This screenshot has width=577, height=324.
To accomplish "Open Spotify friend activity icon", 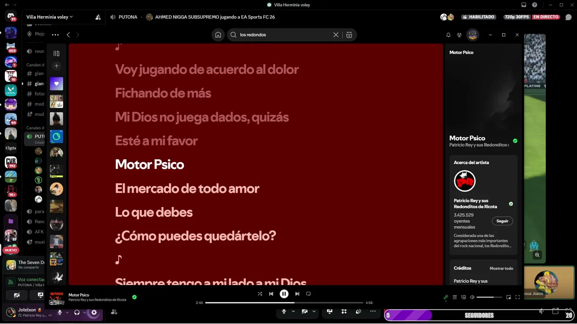I will 459,35.
